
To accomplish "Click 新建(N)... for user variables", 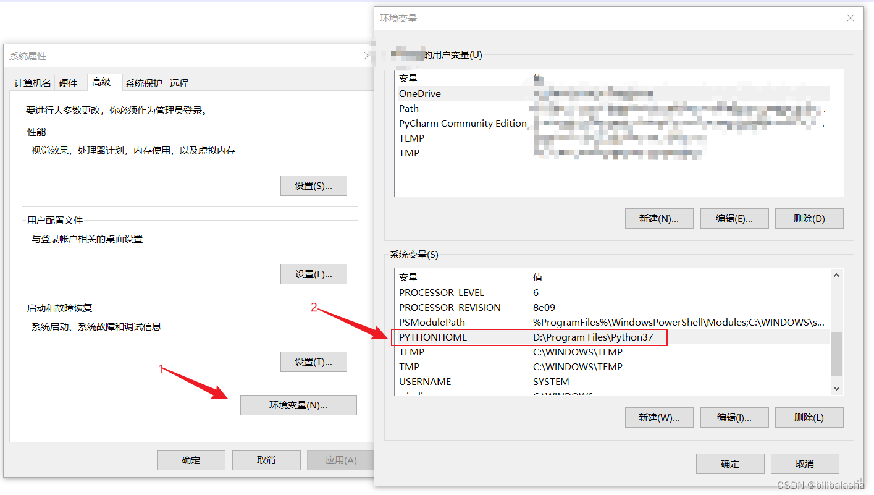I will [x=659, y=218].
